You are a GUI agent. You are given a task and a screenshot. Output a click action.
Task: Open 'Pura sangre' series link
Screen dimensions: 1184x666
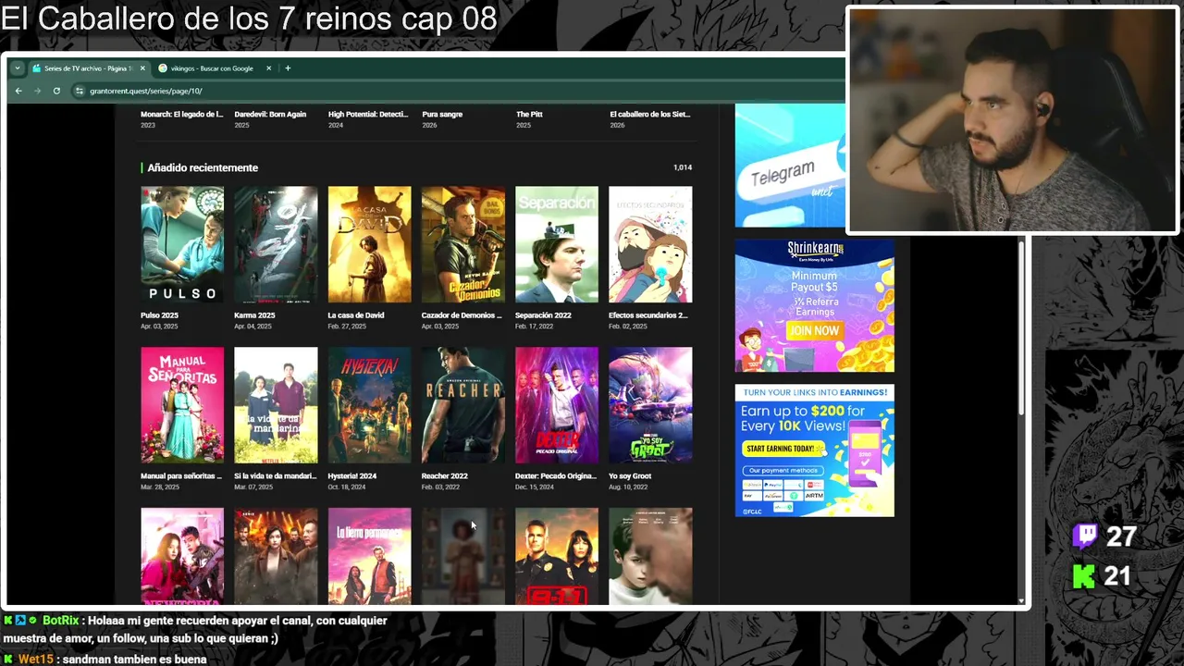(442, 114)
